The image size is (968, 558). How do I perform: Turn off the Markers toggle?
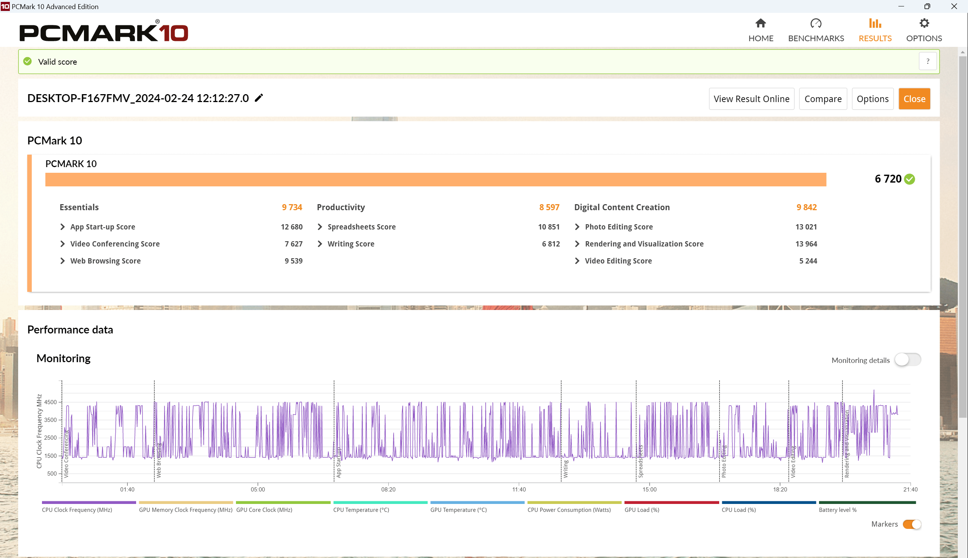pyautogui.click(x=912, y=524)
